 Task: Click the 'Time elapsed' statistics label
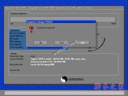(x=16, y=44)
